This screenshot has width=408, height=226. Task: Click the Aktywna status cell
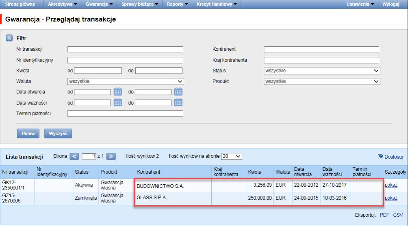84,185
